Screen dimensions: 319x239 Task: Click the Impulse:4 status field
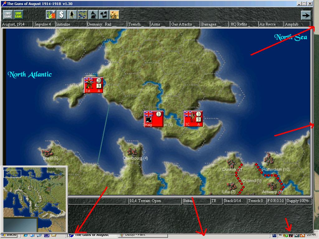44,24
